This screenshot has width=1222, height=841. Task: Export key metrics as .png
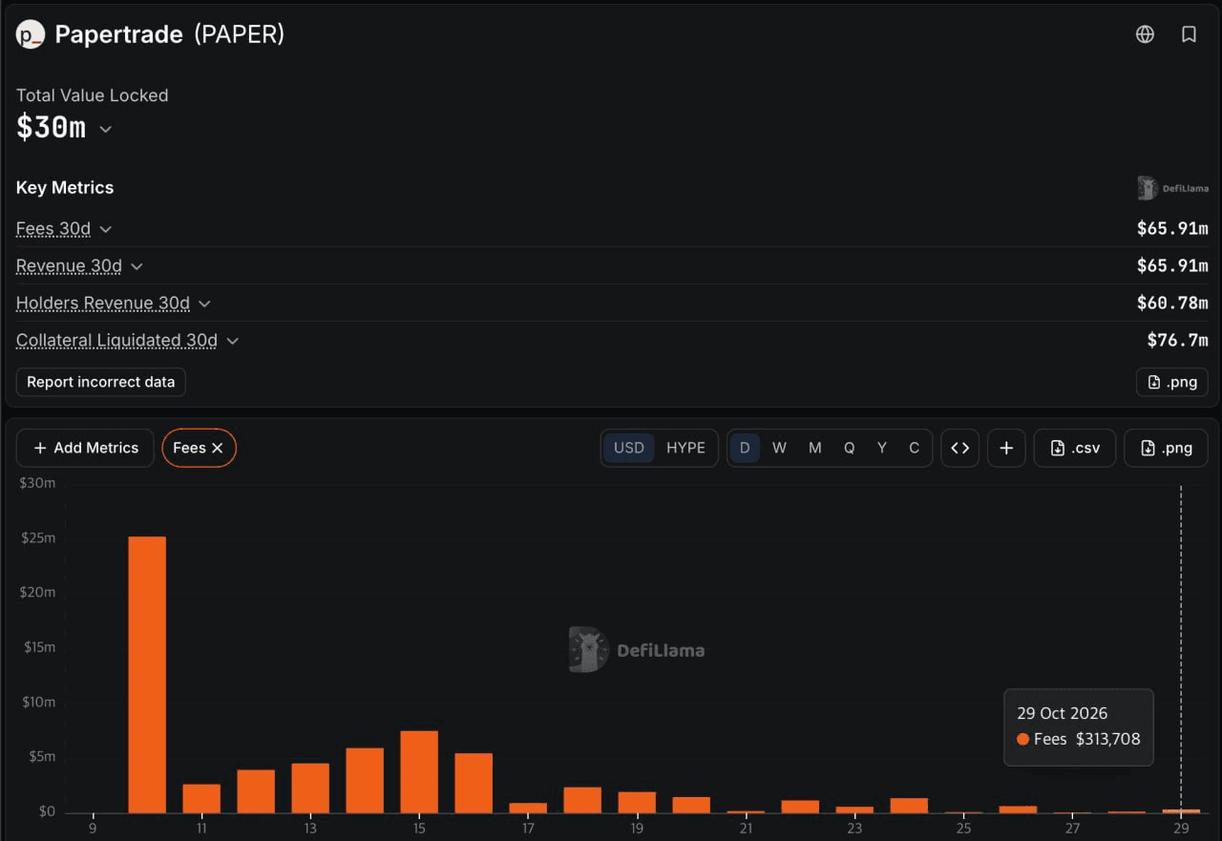click(x=1172, y=382)
